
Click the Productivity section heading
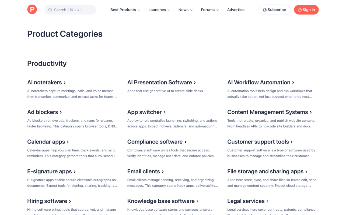click(x=47, y=63)
